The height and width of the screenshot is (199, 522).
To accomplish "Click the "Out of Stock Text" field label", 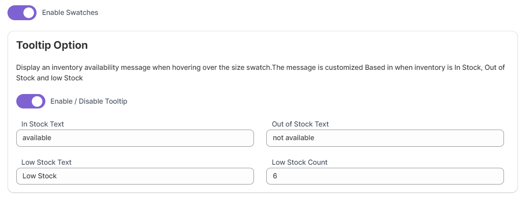I will 300,124.
